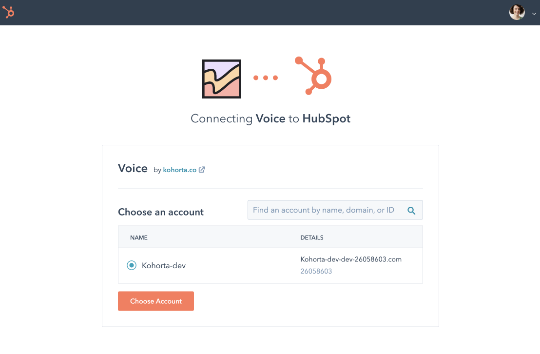Click the HubSpot sprocket logo in header

(9, 12)
